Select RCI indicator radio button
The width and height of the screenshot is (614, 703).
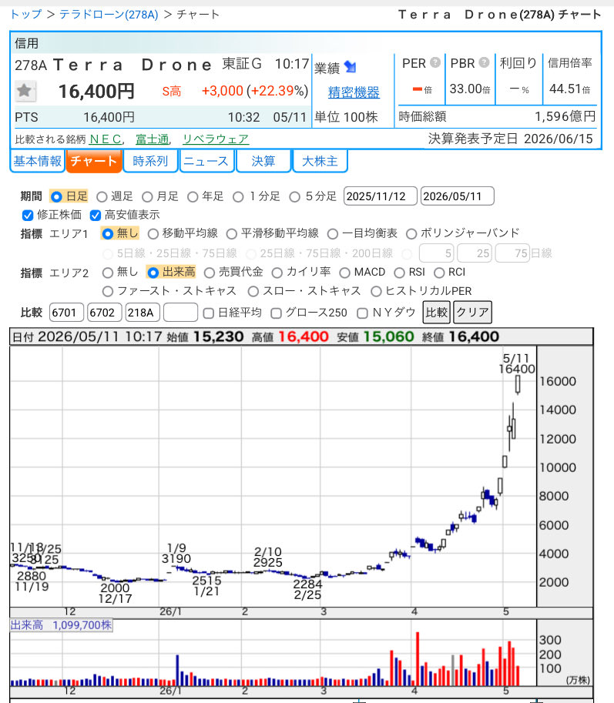coord(439,273)
